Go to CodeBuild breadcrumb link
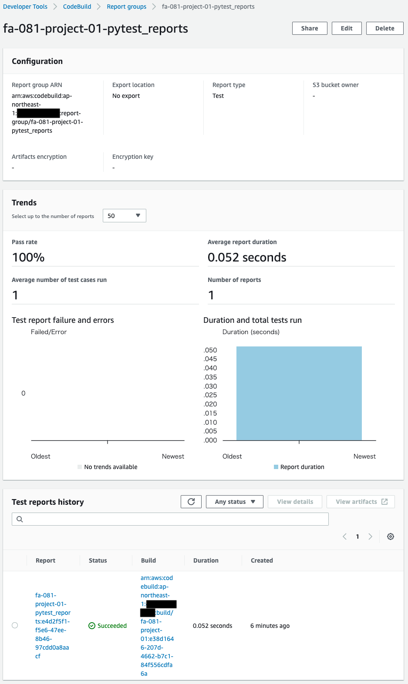The height and width of the screenshot is (684, 408). tap(77, 7)
